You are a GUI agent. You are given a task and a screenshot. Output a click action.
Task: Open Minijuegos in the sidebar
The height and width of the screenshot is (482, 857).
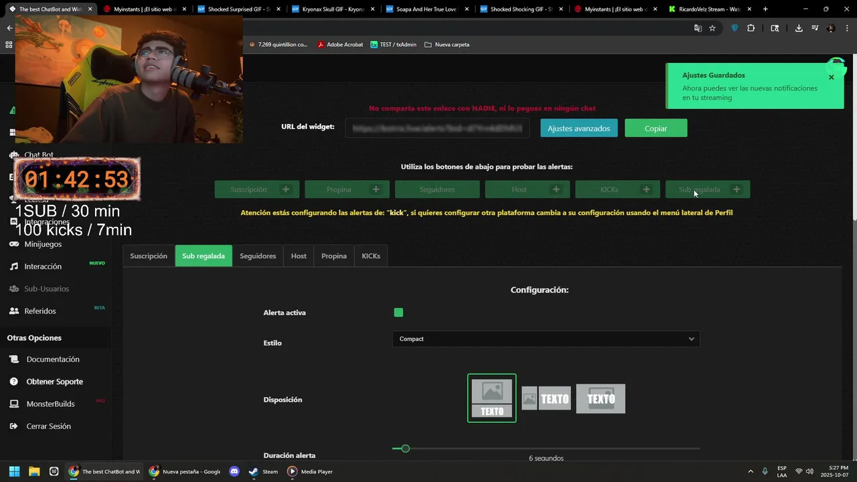pyautogui.click(x=43, y=244)
